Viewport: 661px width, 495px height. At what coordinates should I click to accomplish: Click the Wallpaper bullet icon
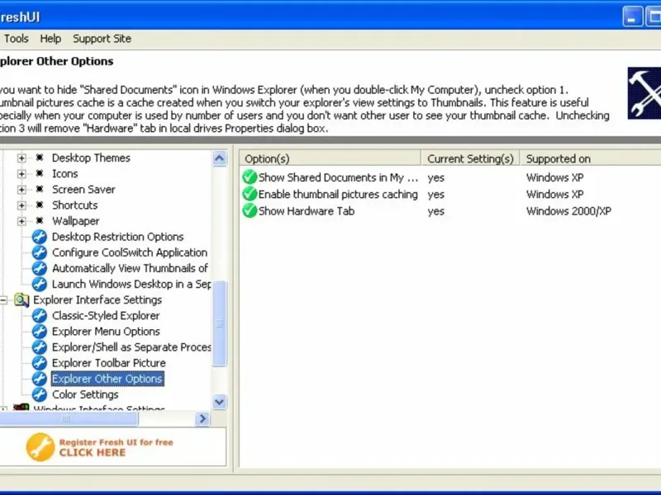coord(40,221)
